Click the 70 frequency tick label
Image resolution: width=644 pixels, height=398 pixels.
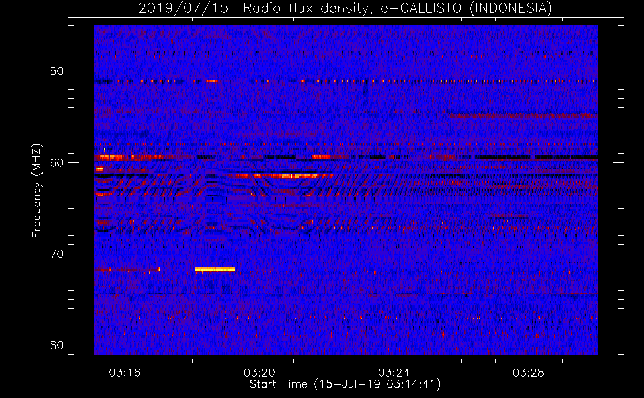click(x=57, y=254)
